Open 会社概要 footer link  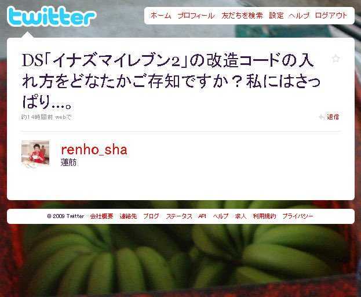pos(101,216)
